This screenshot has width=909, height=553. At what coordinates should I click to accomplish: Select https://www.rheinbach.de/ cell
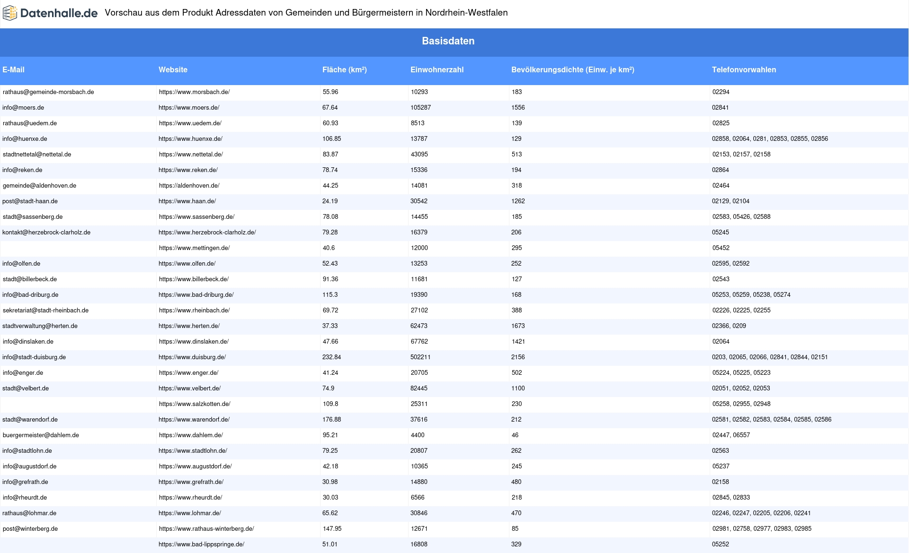[x=194, y=311]
